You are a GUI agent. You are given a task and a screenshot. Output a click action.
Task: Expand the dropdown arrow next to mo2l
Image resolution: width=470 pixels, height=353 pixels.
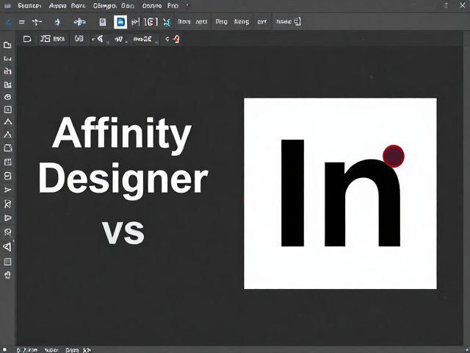click(156, 42)
